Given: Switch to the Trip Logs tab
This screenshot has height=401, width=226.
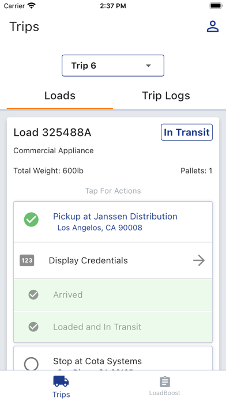Looking at the screenshot, I should pyautogui.click(x=166, y=96).
